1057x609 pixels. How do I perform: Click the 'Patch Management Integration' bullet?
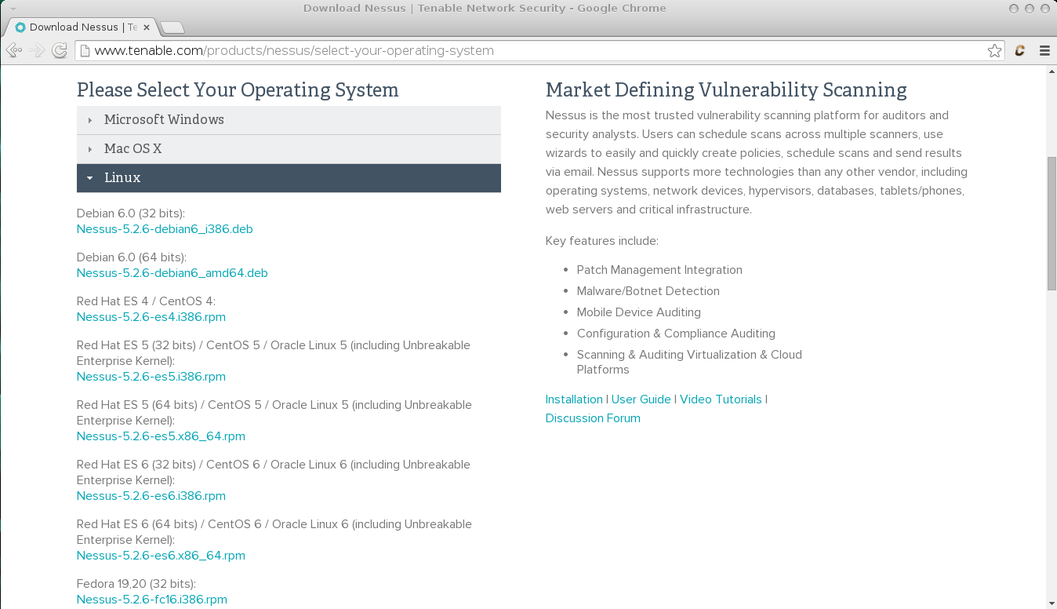[659, 270]
